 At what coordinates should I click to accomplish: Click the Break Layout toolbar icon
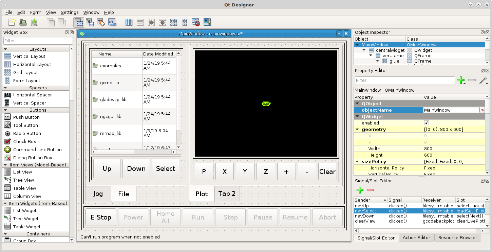click(x=196, y=22)
